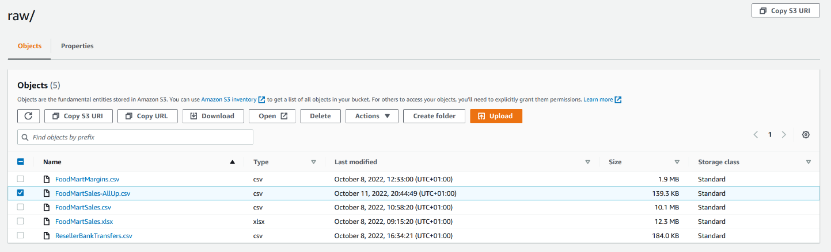
Task: Click file icon beside FoodMartSales-AllUp.csv
Action: tap(47, 193)
